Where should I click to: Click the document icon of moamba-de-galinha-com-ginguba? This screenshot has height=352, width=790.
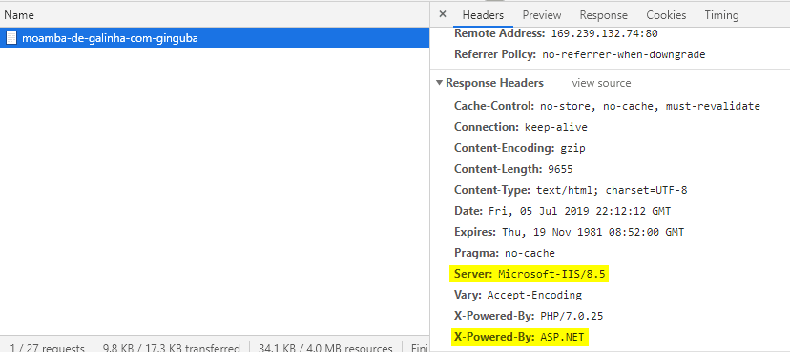[x=11, y=38]
